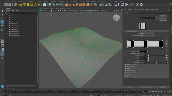Open the viewport Shading menu
Image resolution: width=172 pixels, height=96 pixels.
coord(46,9)
